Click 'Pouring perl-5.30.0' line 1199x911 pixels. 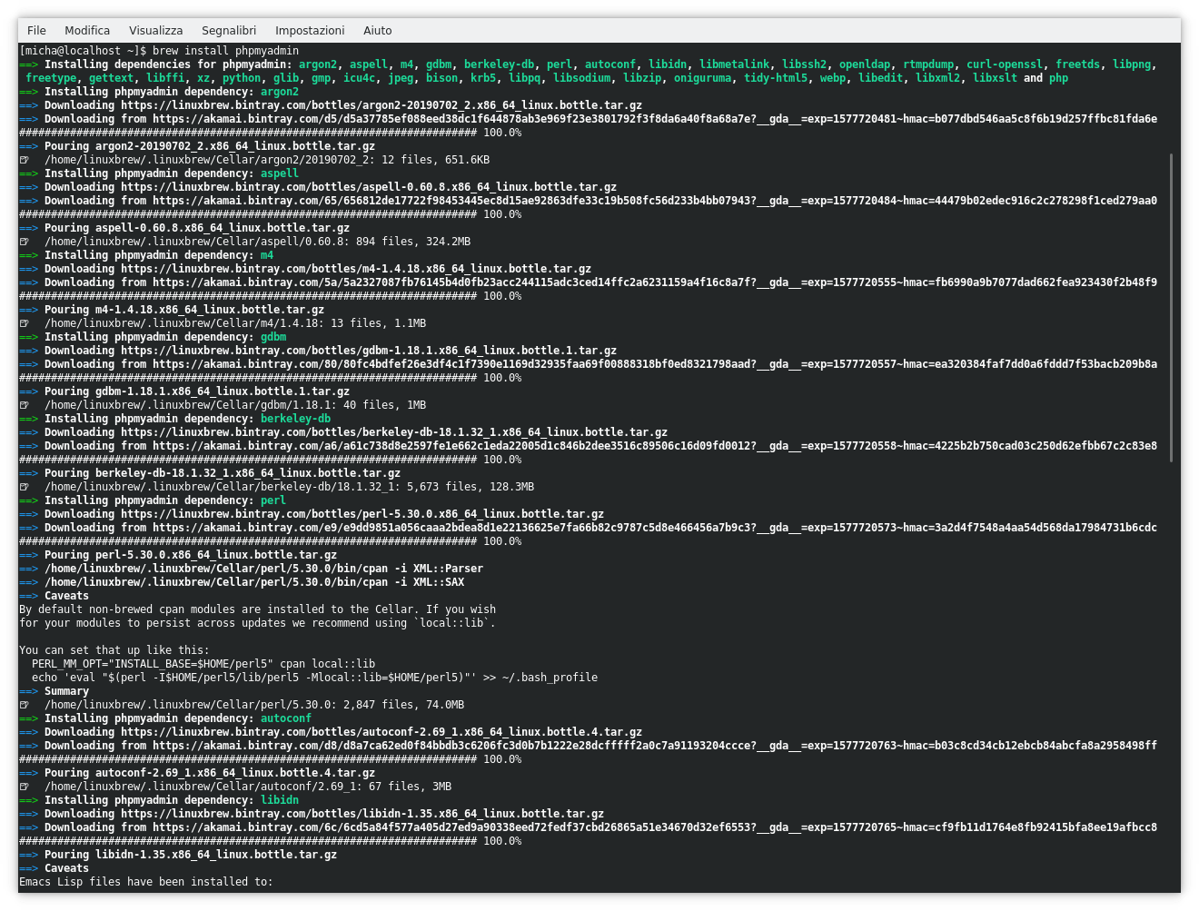178,555
